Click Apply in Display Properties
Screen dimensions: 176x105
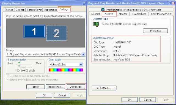[x=79, y=95]
